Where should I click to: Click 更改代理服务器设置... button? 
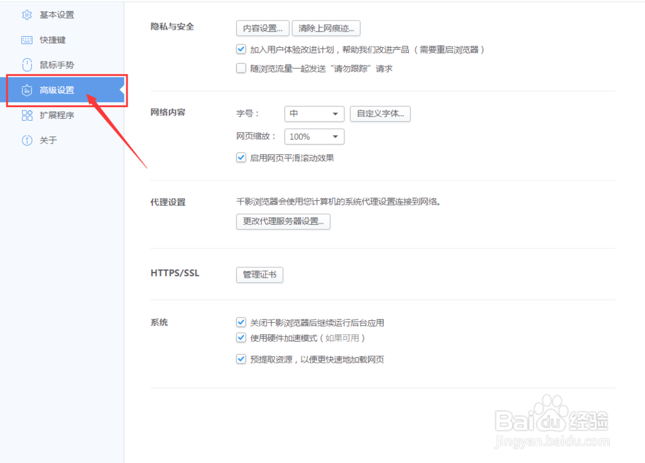tap(283, 221)
